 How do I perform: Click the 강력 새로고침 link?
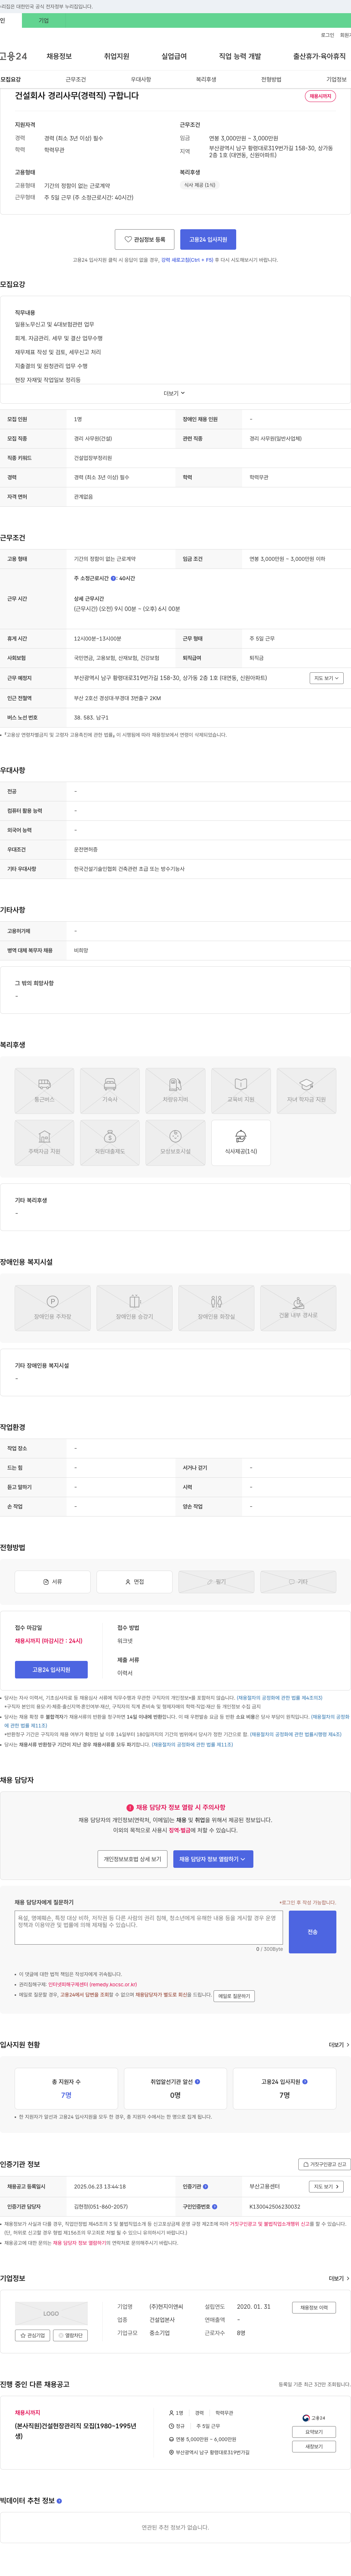click(187, 260)
